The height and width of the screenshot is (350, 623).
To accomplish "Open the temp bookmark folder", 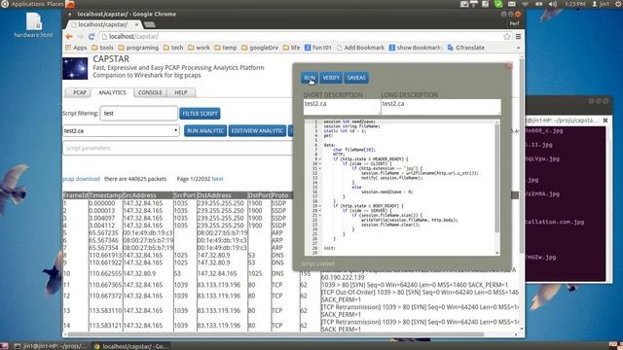I will coord(225,48).
